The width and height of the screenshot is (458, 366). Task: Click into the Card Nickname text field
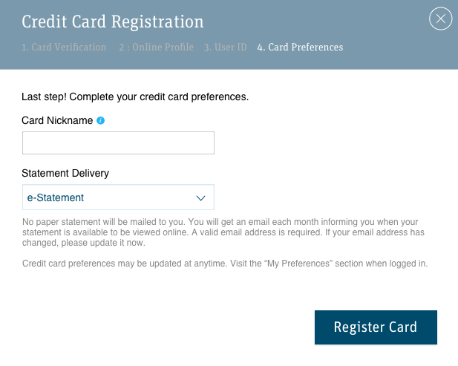point(118,143)
